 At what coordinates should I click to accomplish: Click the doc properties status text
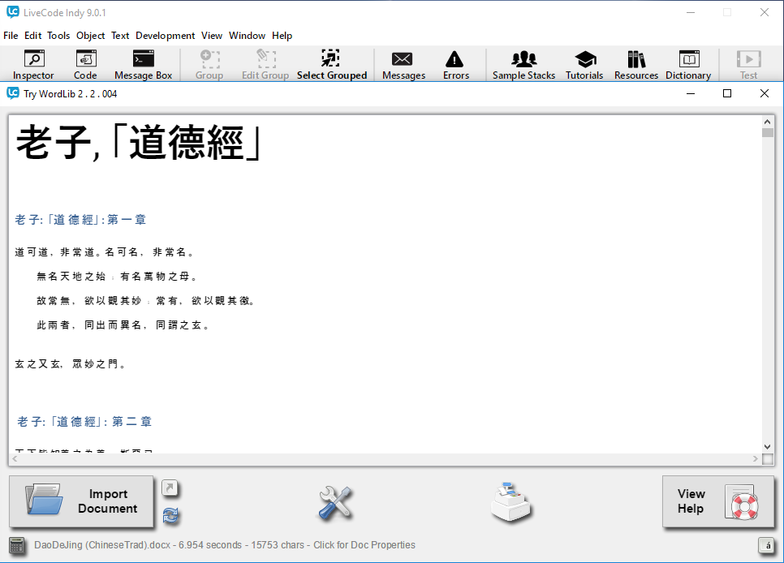225,545
